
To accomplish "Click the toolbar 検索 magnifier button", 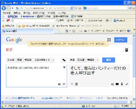I will pos(60,20).
